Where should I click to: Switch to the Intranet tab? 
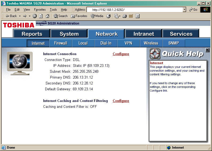[144, 34]
